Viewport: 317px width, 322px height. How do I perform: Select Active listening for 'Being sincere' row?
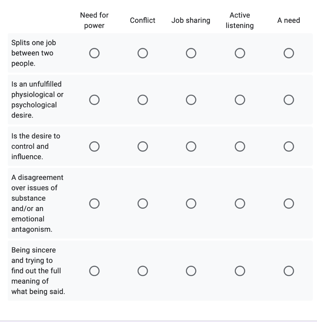click(240, 271)
